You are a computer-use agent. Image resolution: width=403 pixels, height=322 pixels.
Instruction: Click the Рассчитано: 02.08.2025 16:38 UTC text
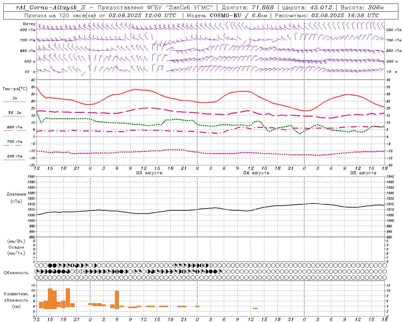(x=327, y=15)
